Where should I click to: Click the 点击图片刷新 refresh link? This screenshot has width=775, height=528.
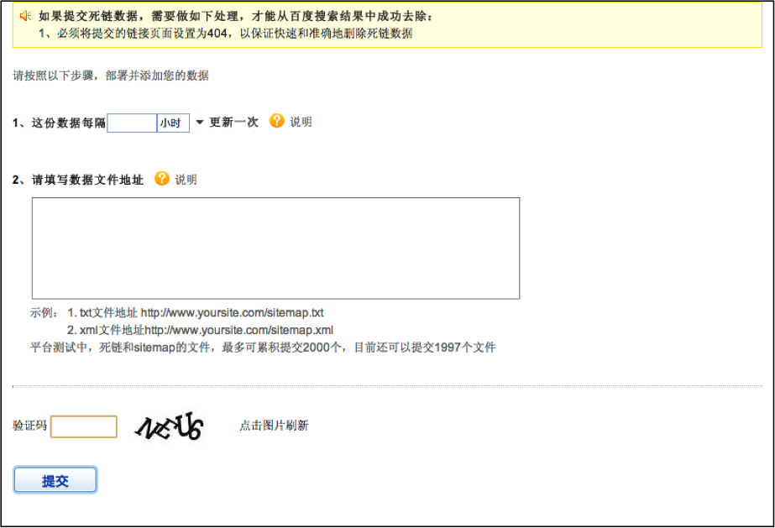point(273,426)
